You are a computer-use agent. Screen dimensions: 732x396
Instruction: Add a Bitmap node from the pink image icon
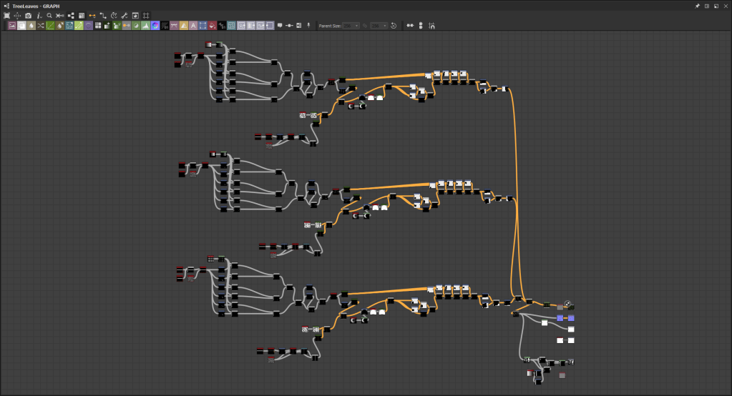[x=11, y=26]
